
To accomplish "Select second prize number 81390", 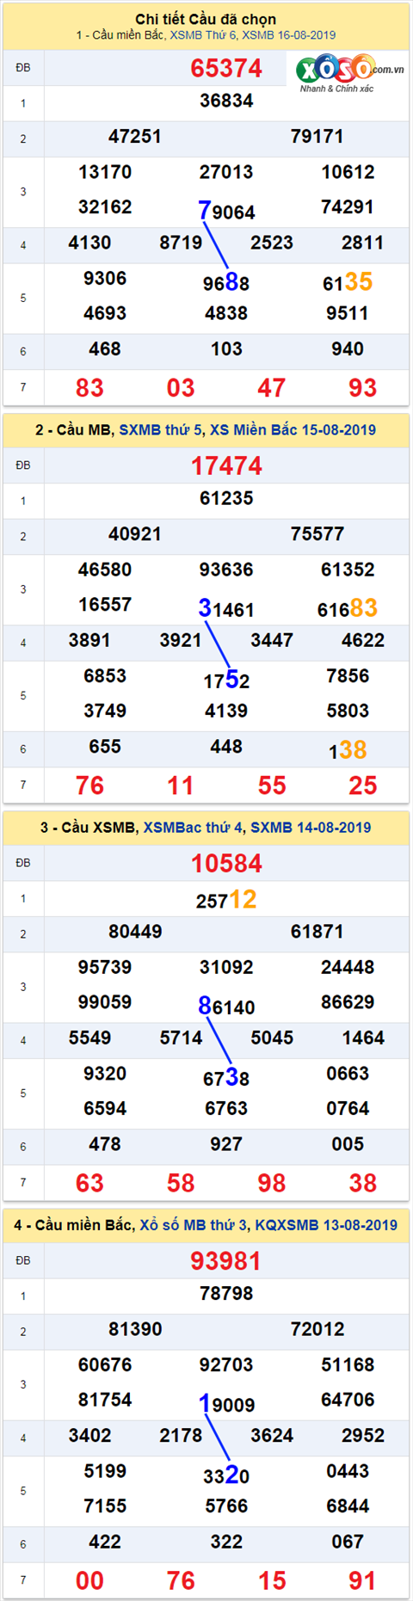I will tap(135, 1329).
